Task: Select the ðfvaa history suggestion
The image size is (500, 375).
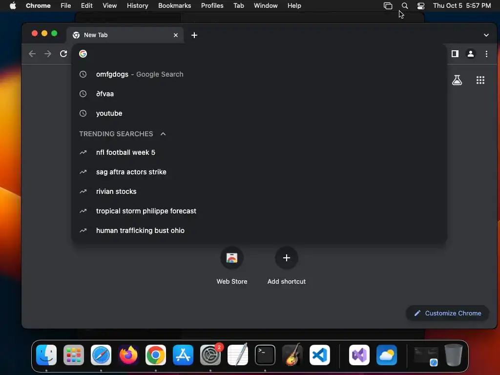Action: [259, 94]
